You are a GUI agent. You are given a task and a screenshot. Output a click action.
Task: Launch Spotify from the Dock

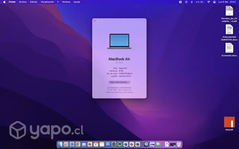click(x=120, y=144)
